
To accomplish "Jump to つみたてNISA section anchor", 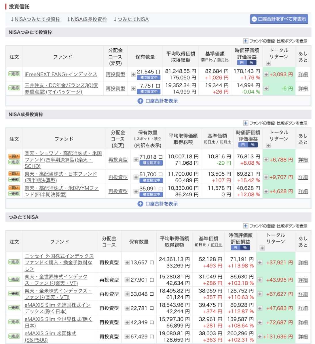I will [131, 19].
